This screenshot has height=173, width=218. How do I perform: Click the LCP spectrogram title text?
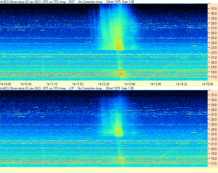coord(67,88)
